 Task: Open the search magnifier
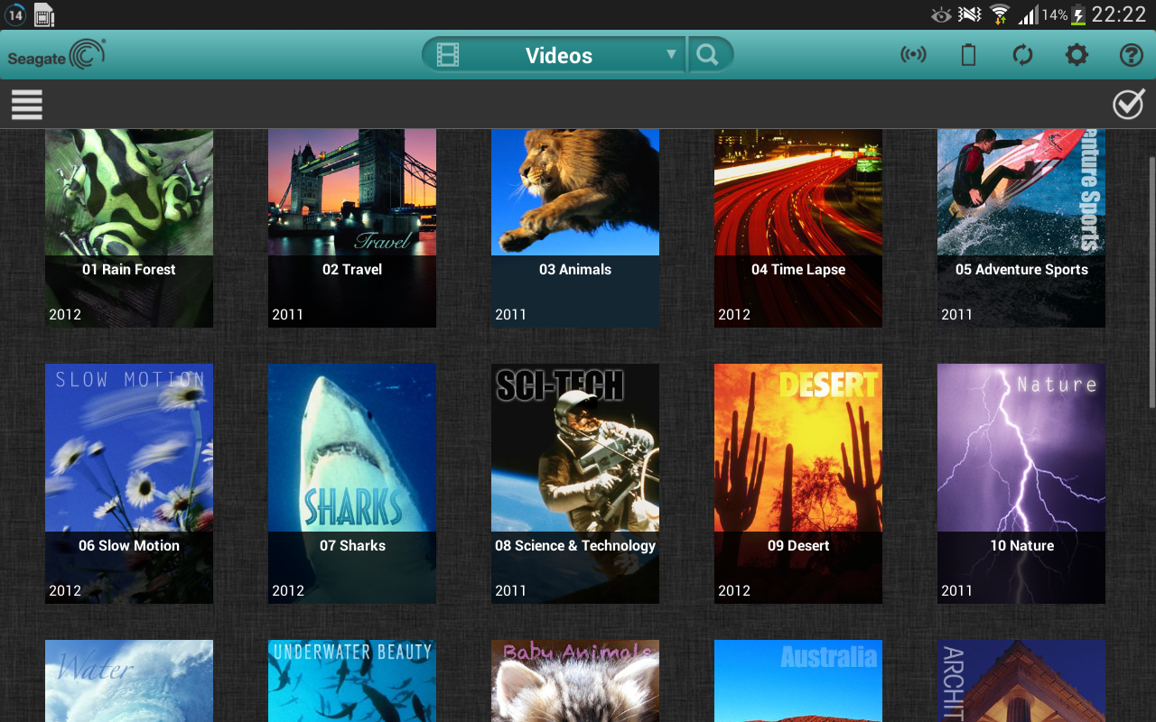[x=708, y=55]
